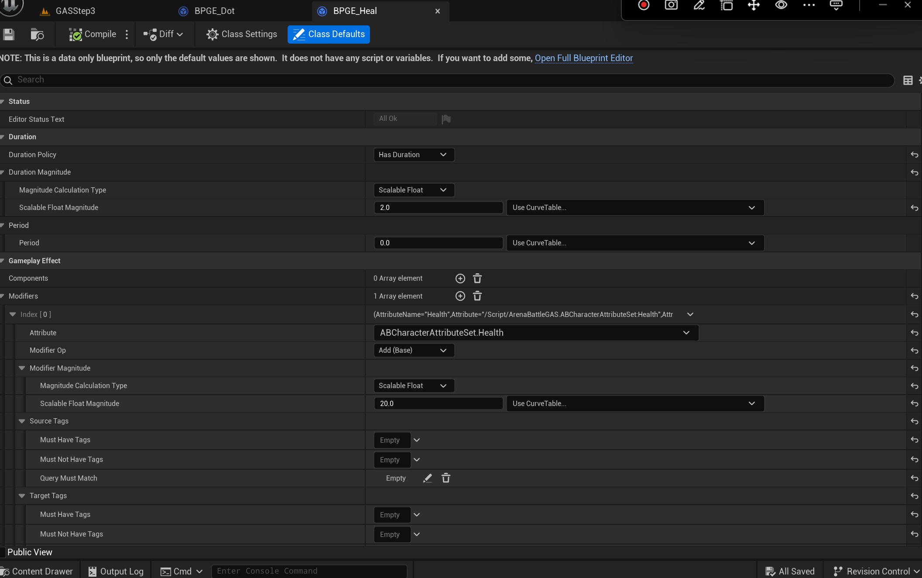Screen dimensions: 922x578
Task: Open Full Blueprint Editor link
Action: tap(583, 58)
